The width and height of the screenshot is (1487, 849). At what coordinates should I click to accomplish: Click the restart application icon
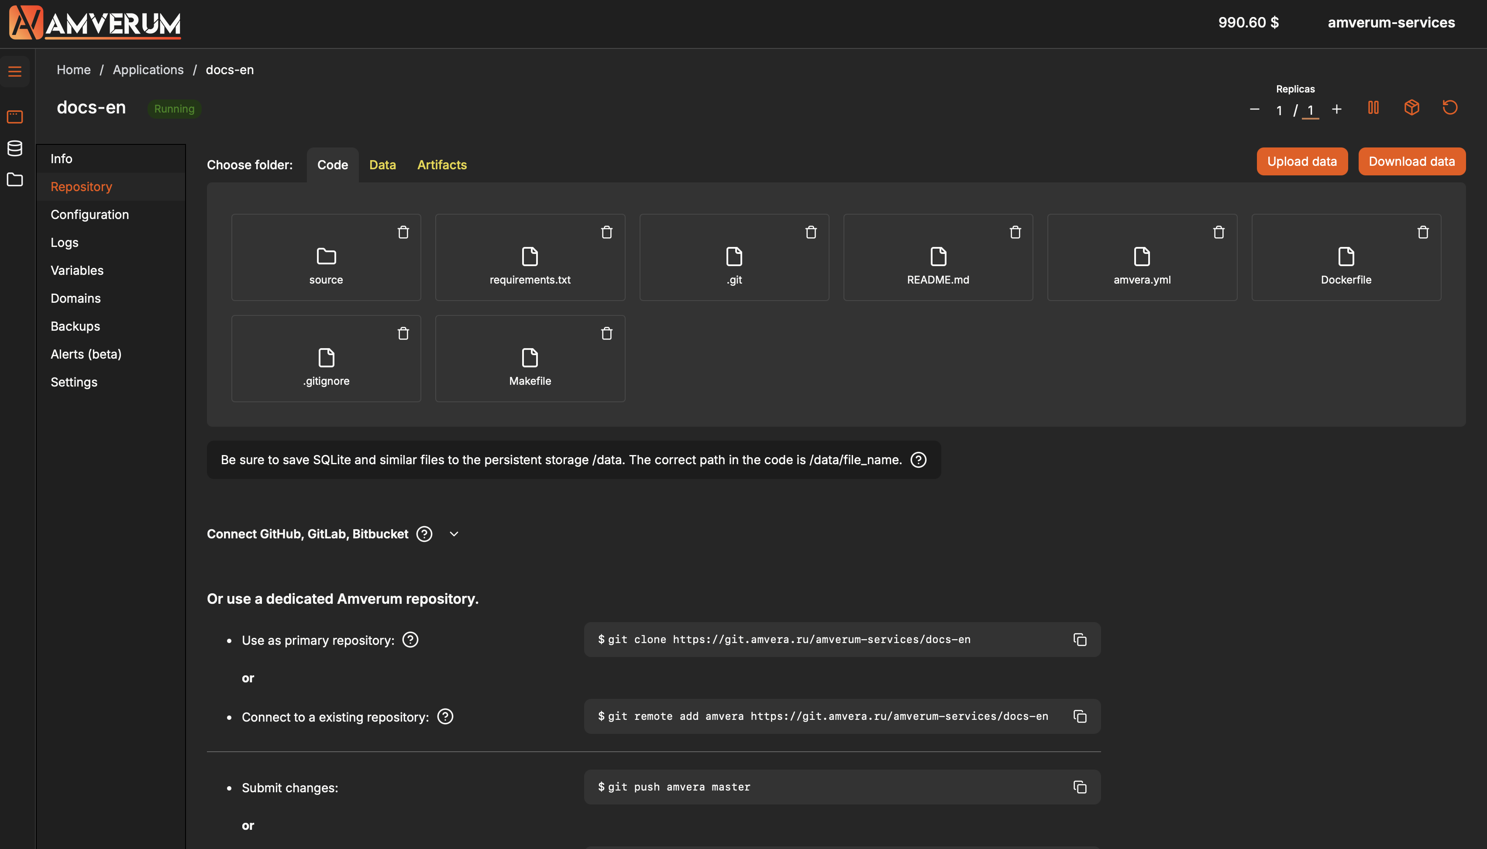[1449, 108]
